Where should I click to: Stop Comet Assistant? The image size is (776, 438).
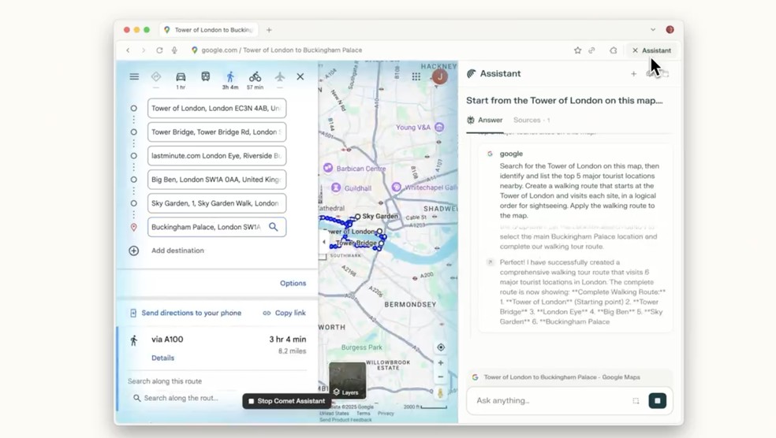pyautogui.click(x=286, y=401)
